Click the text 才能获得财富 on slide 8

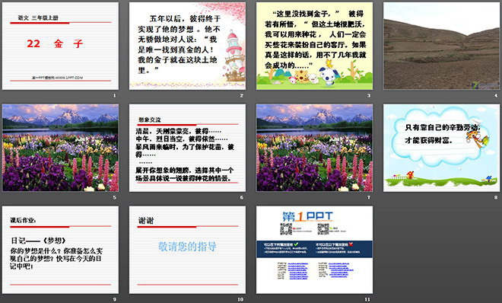point(428,140)
